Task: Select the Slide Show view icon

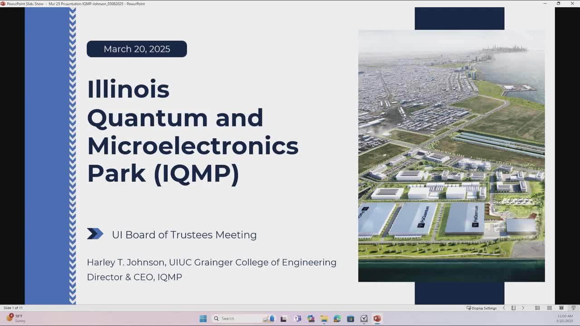Action: pos(573,308)
